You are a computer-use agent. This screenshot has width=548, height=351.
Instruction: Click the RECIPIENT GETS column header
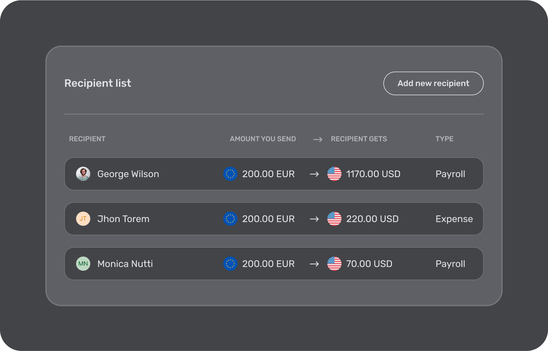pyautogui.click(x=359, y=139)
